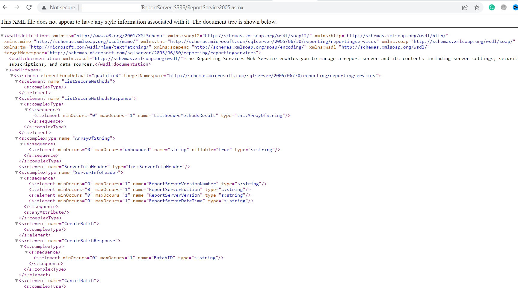Collapse the sequence under ServerInfoHeader complexType

(x=22, y=178)
